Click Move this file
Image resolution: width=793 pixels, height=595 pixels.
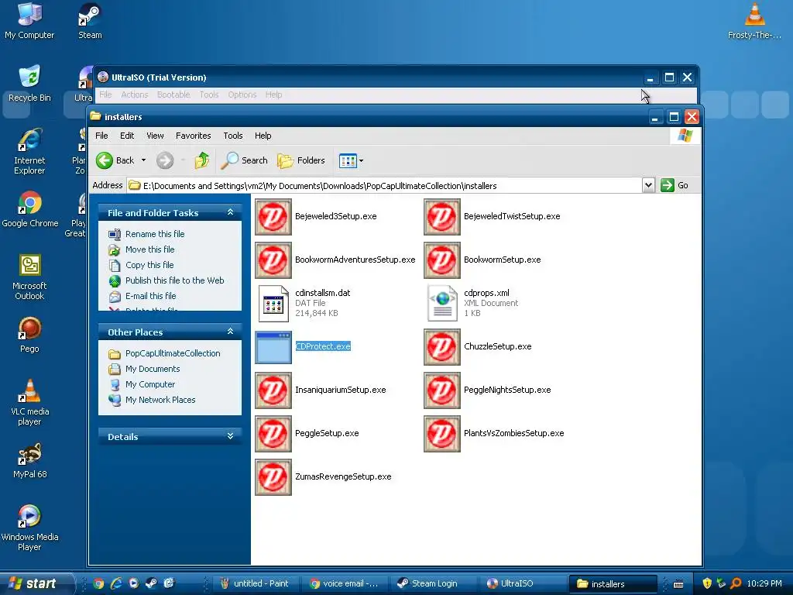click(x=149, y=249)
